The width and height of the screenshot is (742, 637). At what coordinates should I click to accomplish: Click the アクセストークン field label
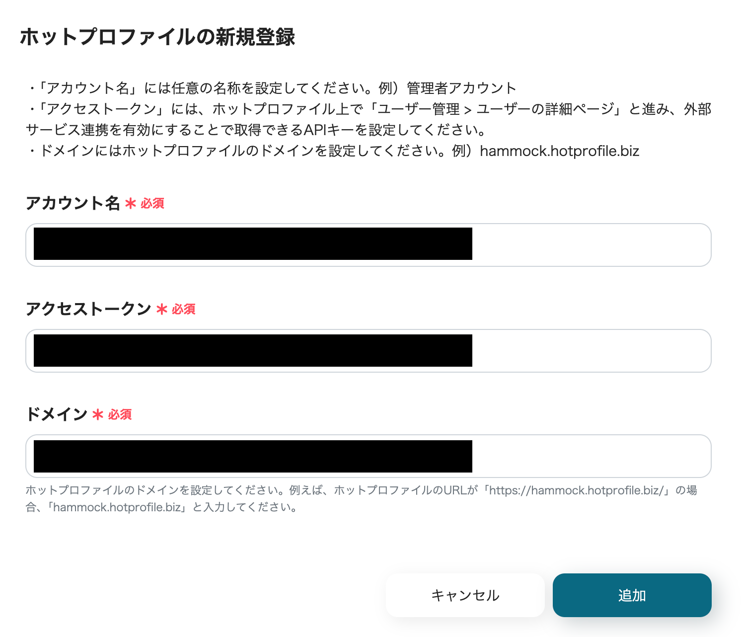pos(88,309)
